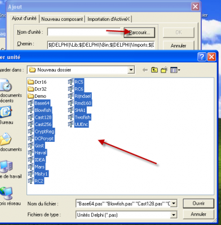
Task: Click the Parcourir... button in the Ajout dialog
Action: click(139, 33)
